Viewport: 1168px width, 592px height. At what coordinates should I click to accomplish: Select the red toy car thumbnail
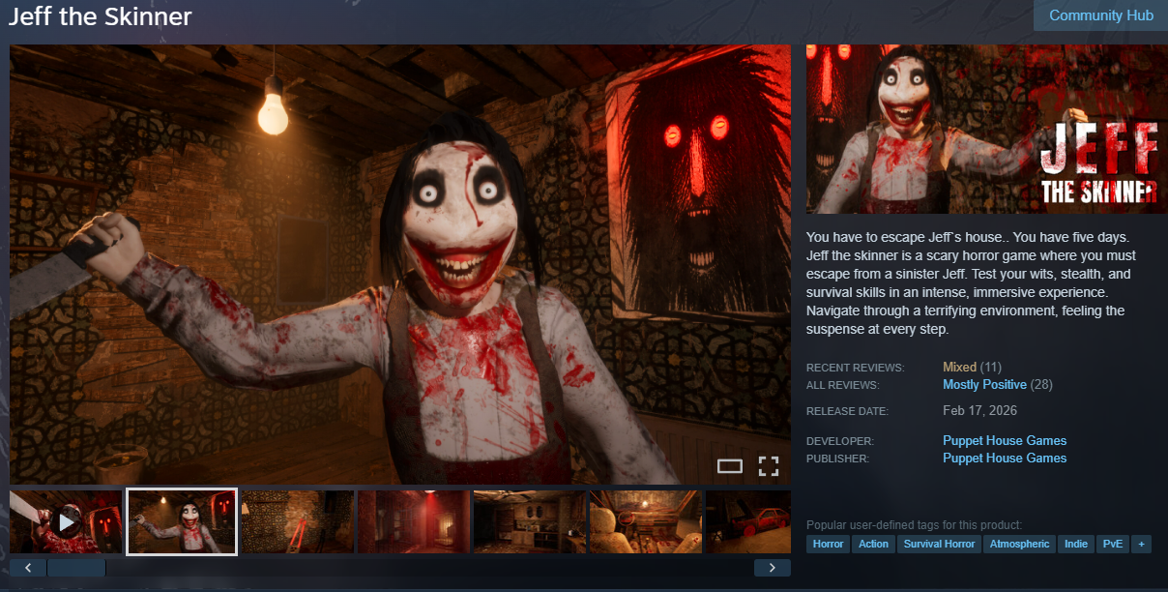click(x=747, y=522)
